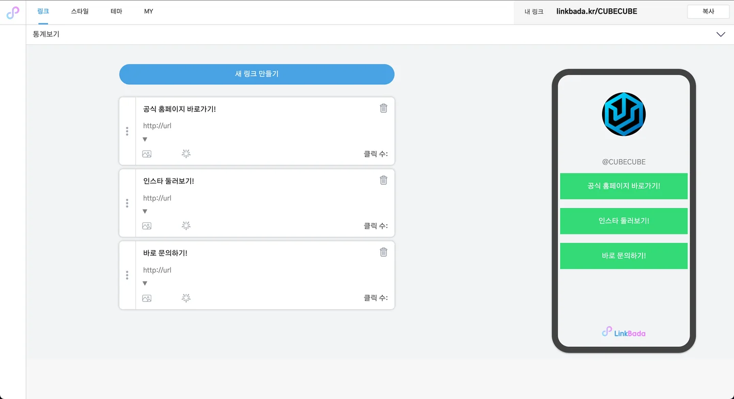
Task: Click drag handle dots of 인스타 둘러보기! card
Action: 127,203
